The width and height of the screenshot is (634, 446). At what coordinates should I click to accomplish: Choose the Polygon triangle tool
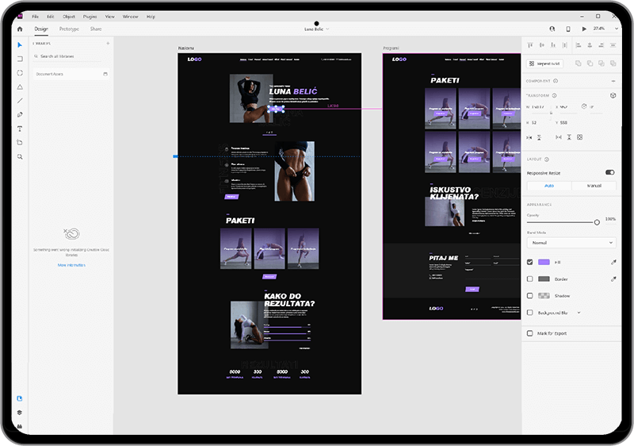point(20,87)
